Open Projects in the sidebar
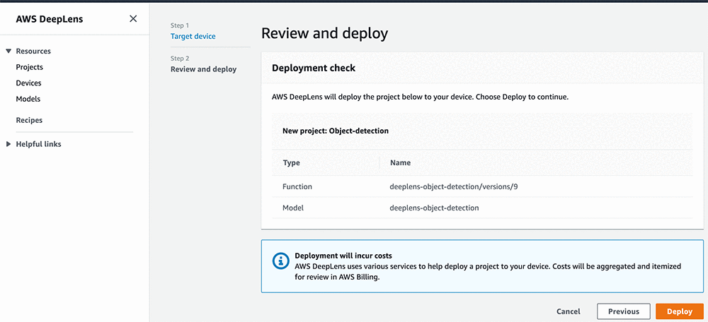Image resolution: width=708 pixels, height=322 pixels. [29, 67]
